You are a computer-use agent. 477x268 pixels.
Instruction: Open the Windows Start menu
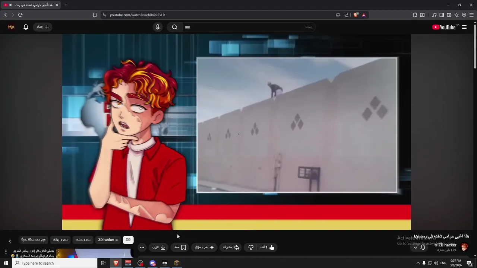(6, 263)
